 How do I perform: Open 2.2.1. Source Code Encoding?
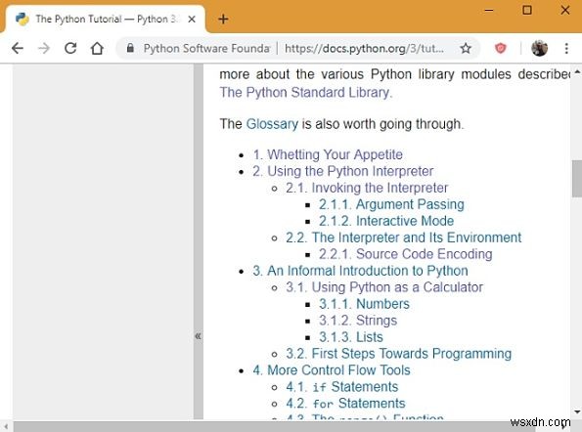[x=406, y=254]
